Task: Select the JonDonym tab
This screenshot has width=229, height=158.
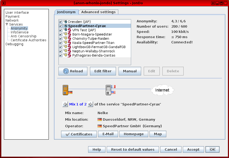Action: click(66, 12)
